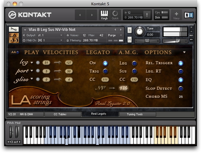Shift keyboard octave up arrow
The width and height of the screenshot is (201, 153).
point(20,142)
